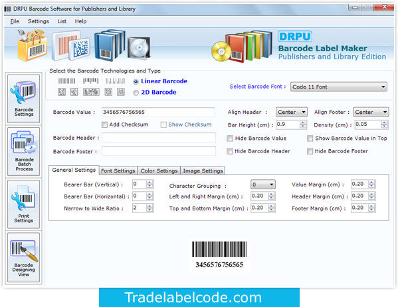The image size is (398, 307).
Task: Open Barcode Designing View sidebar panel
Action: (x=24, y=257)
